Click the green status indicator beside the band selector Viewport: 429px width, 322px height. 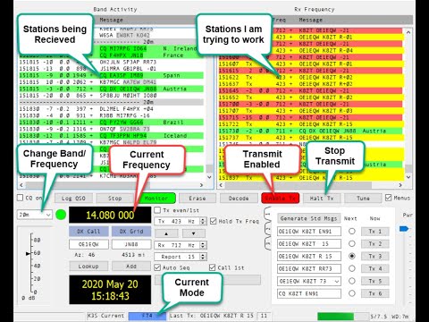pos(61,215)
